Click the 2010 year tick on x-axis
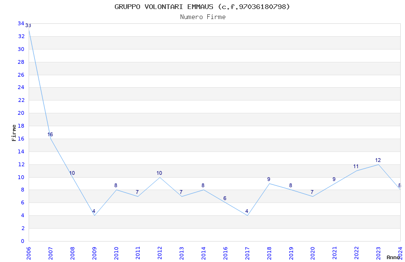405x262 pixels. 116,252
